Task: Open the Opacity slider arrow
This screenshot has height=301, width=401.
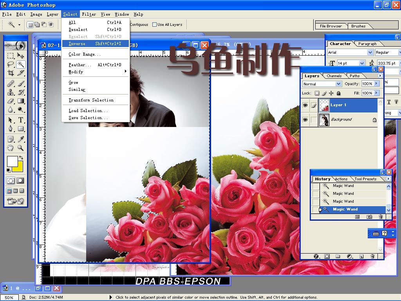Action: [376, 84]
